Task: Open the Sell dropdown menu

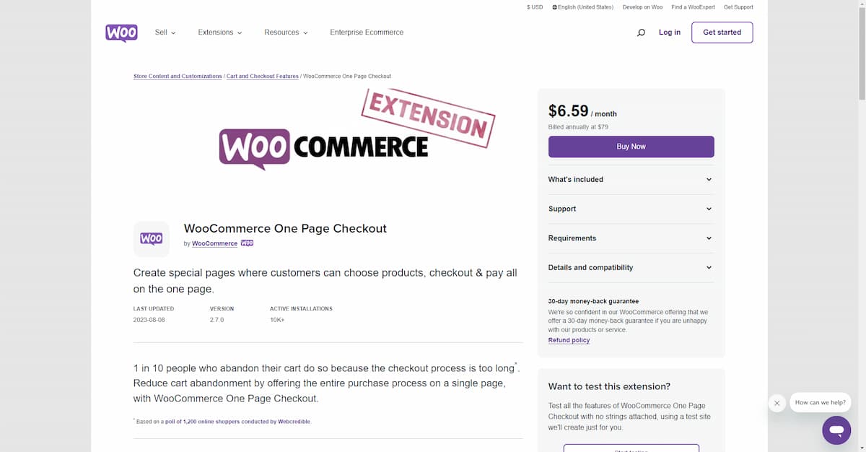Action: coord(165,32)
